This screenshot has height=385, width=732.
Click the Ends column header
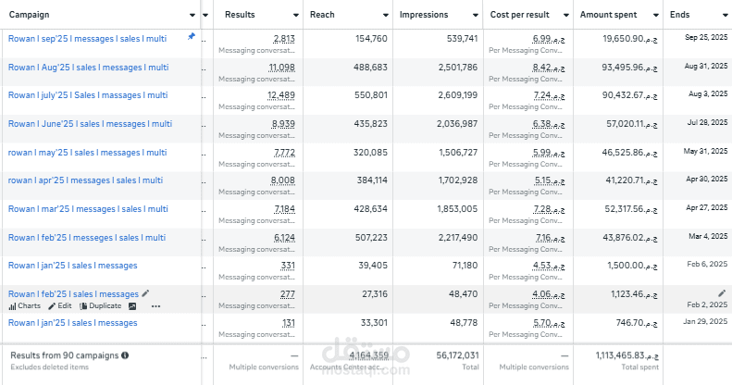[x=680, y=16]
